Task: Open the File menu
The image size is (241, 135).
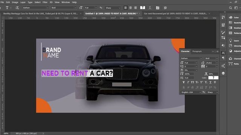Action: (2, 2)
